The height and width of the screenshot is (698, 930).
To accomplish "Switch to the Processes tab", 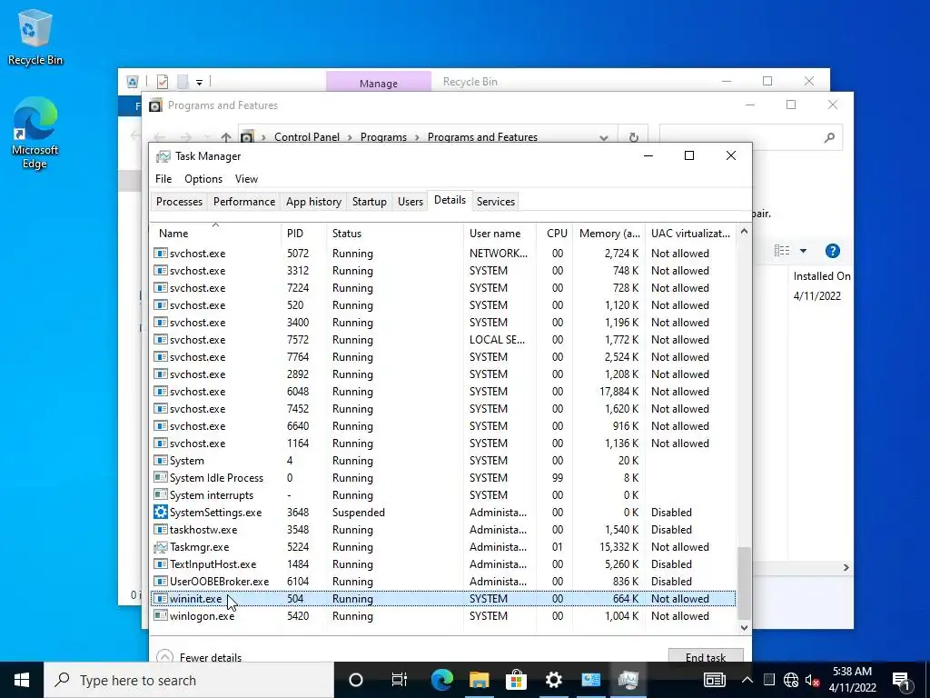I will [179, 202].
